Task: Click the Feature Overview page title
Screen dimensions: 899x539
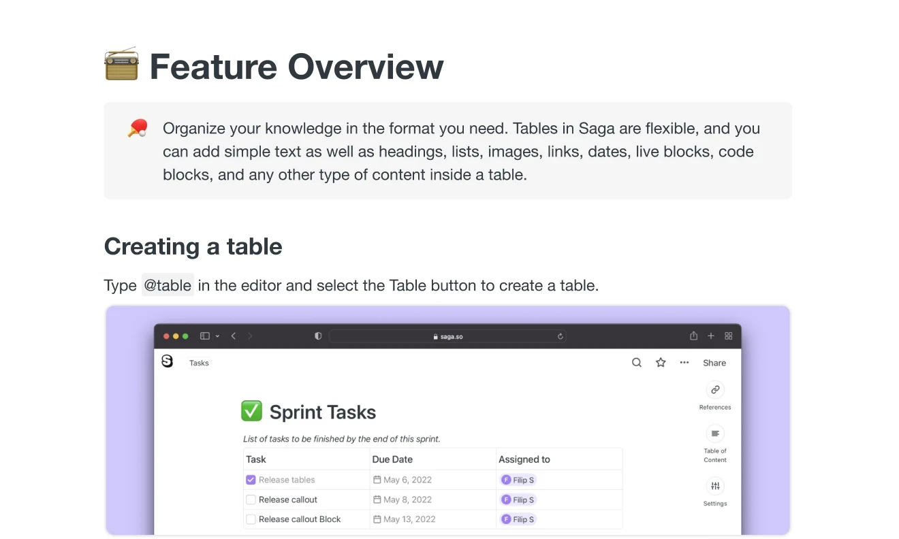Action: (x=296, y=67)
